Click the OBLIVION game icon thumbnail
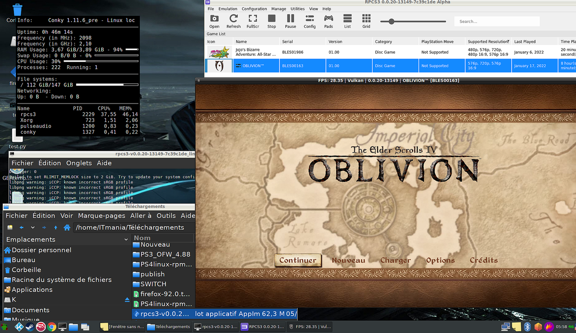Image resolution: width=576 pixels, height=333 pixels. 219,66
